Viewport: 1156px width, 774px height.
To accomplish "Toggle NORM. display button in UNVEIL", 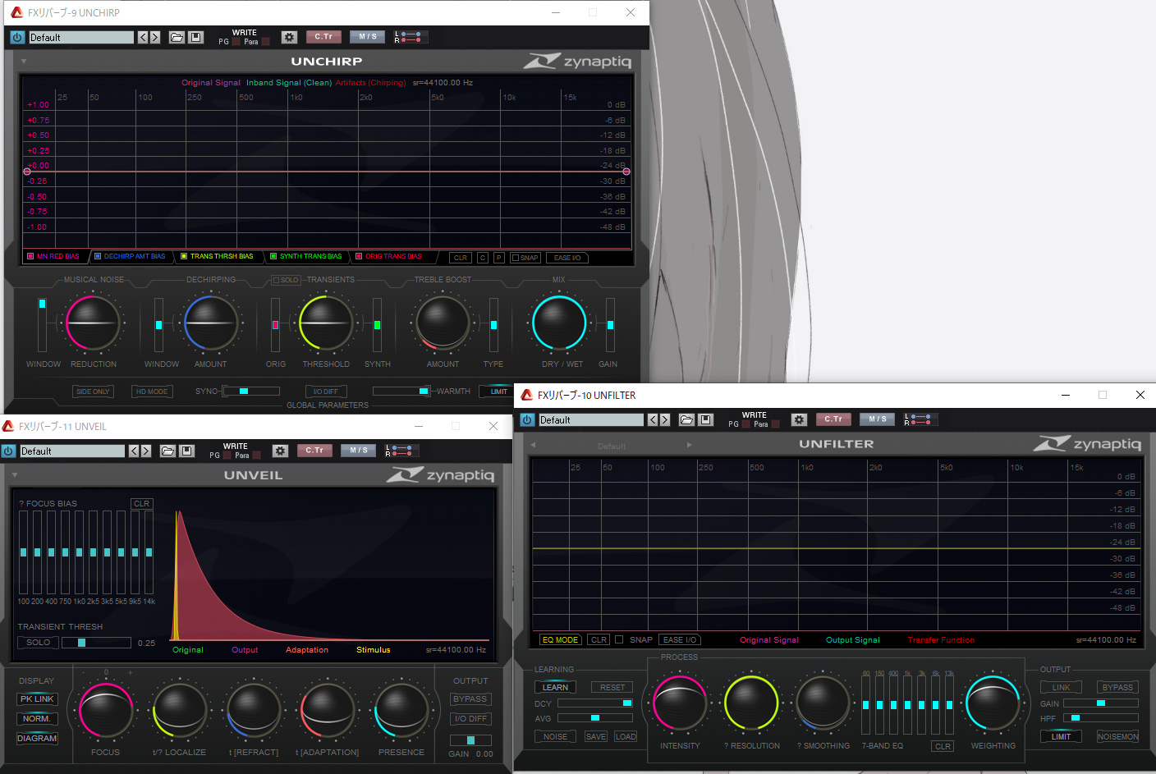I will 38,719.
